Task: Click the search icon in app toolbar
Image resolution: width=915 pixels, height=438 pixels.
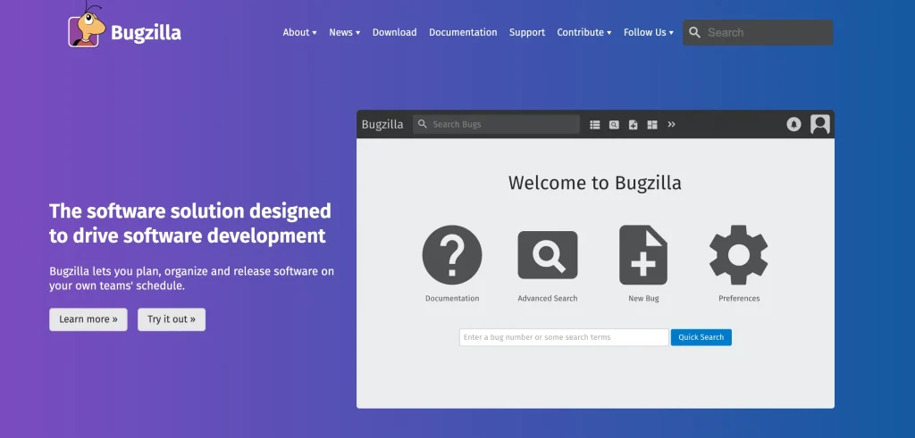Action: click(614, 125)
